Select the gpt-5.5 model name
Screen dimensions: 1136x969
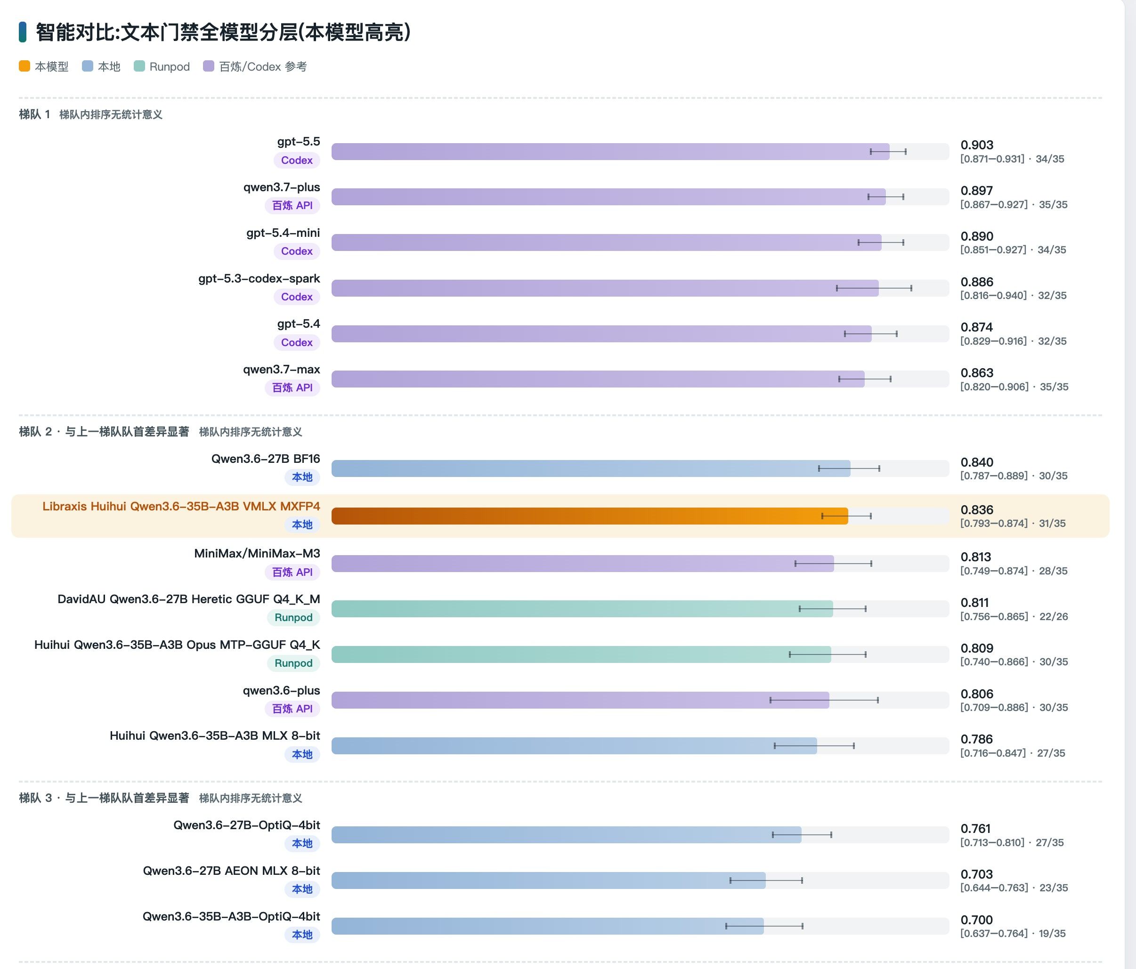[x=299, y=141]
